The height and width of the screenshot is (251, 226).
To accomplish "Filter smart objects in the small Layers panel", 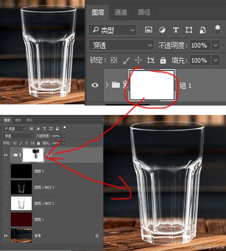I will point(57,128).
